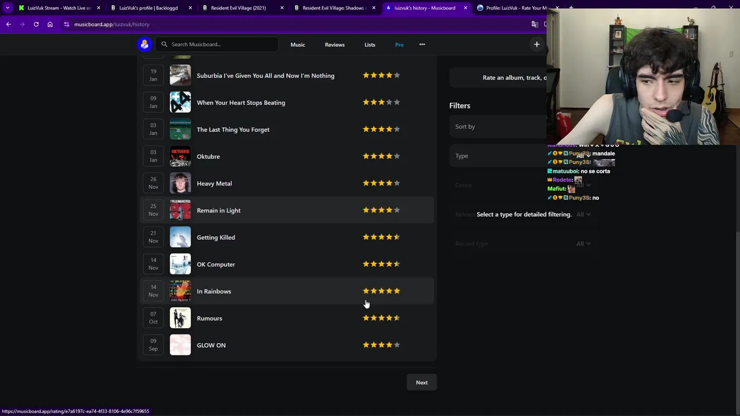The image size is (740, 416).
Task: Open Remain in Light title link
Action: (219, 210)
